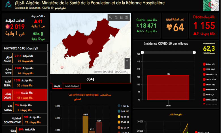Click the map attribution 'Sources: Esri, USGS'
221x133 pixels.
(103, 72)
